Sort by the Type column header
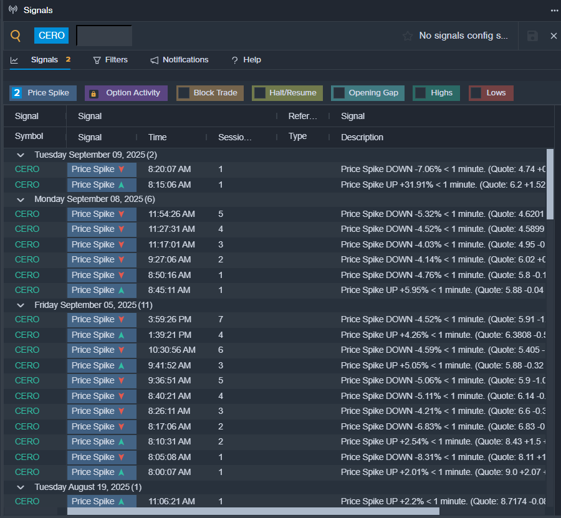This screenshot has height=518, width=561. tap(298, 137)
